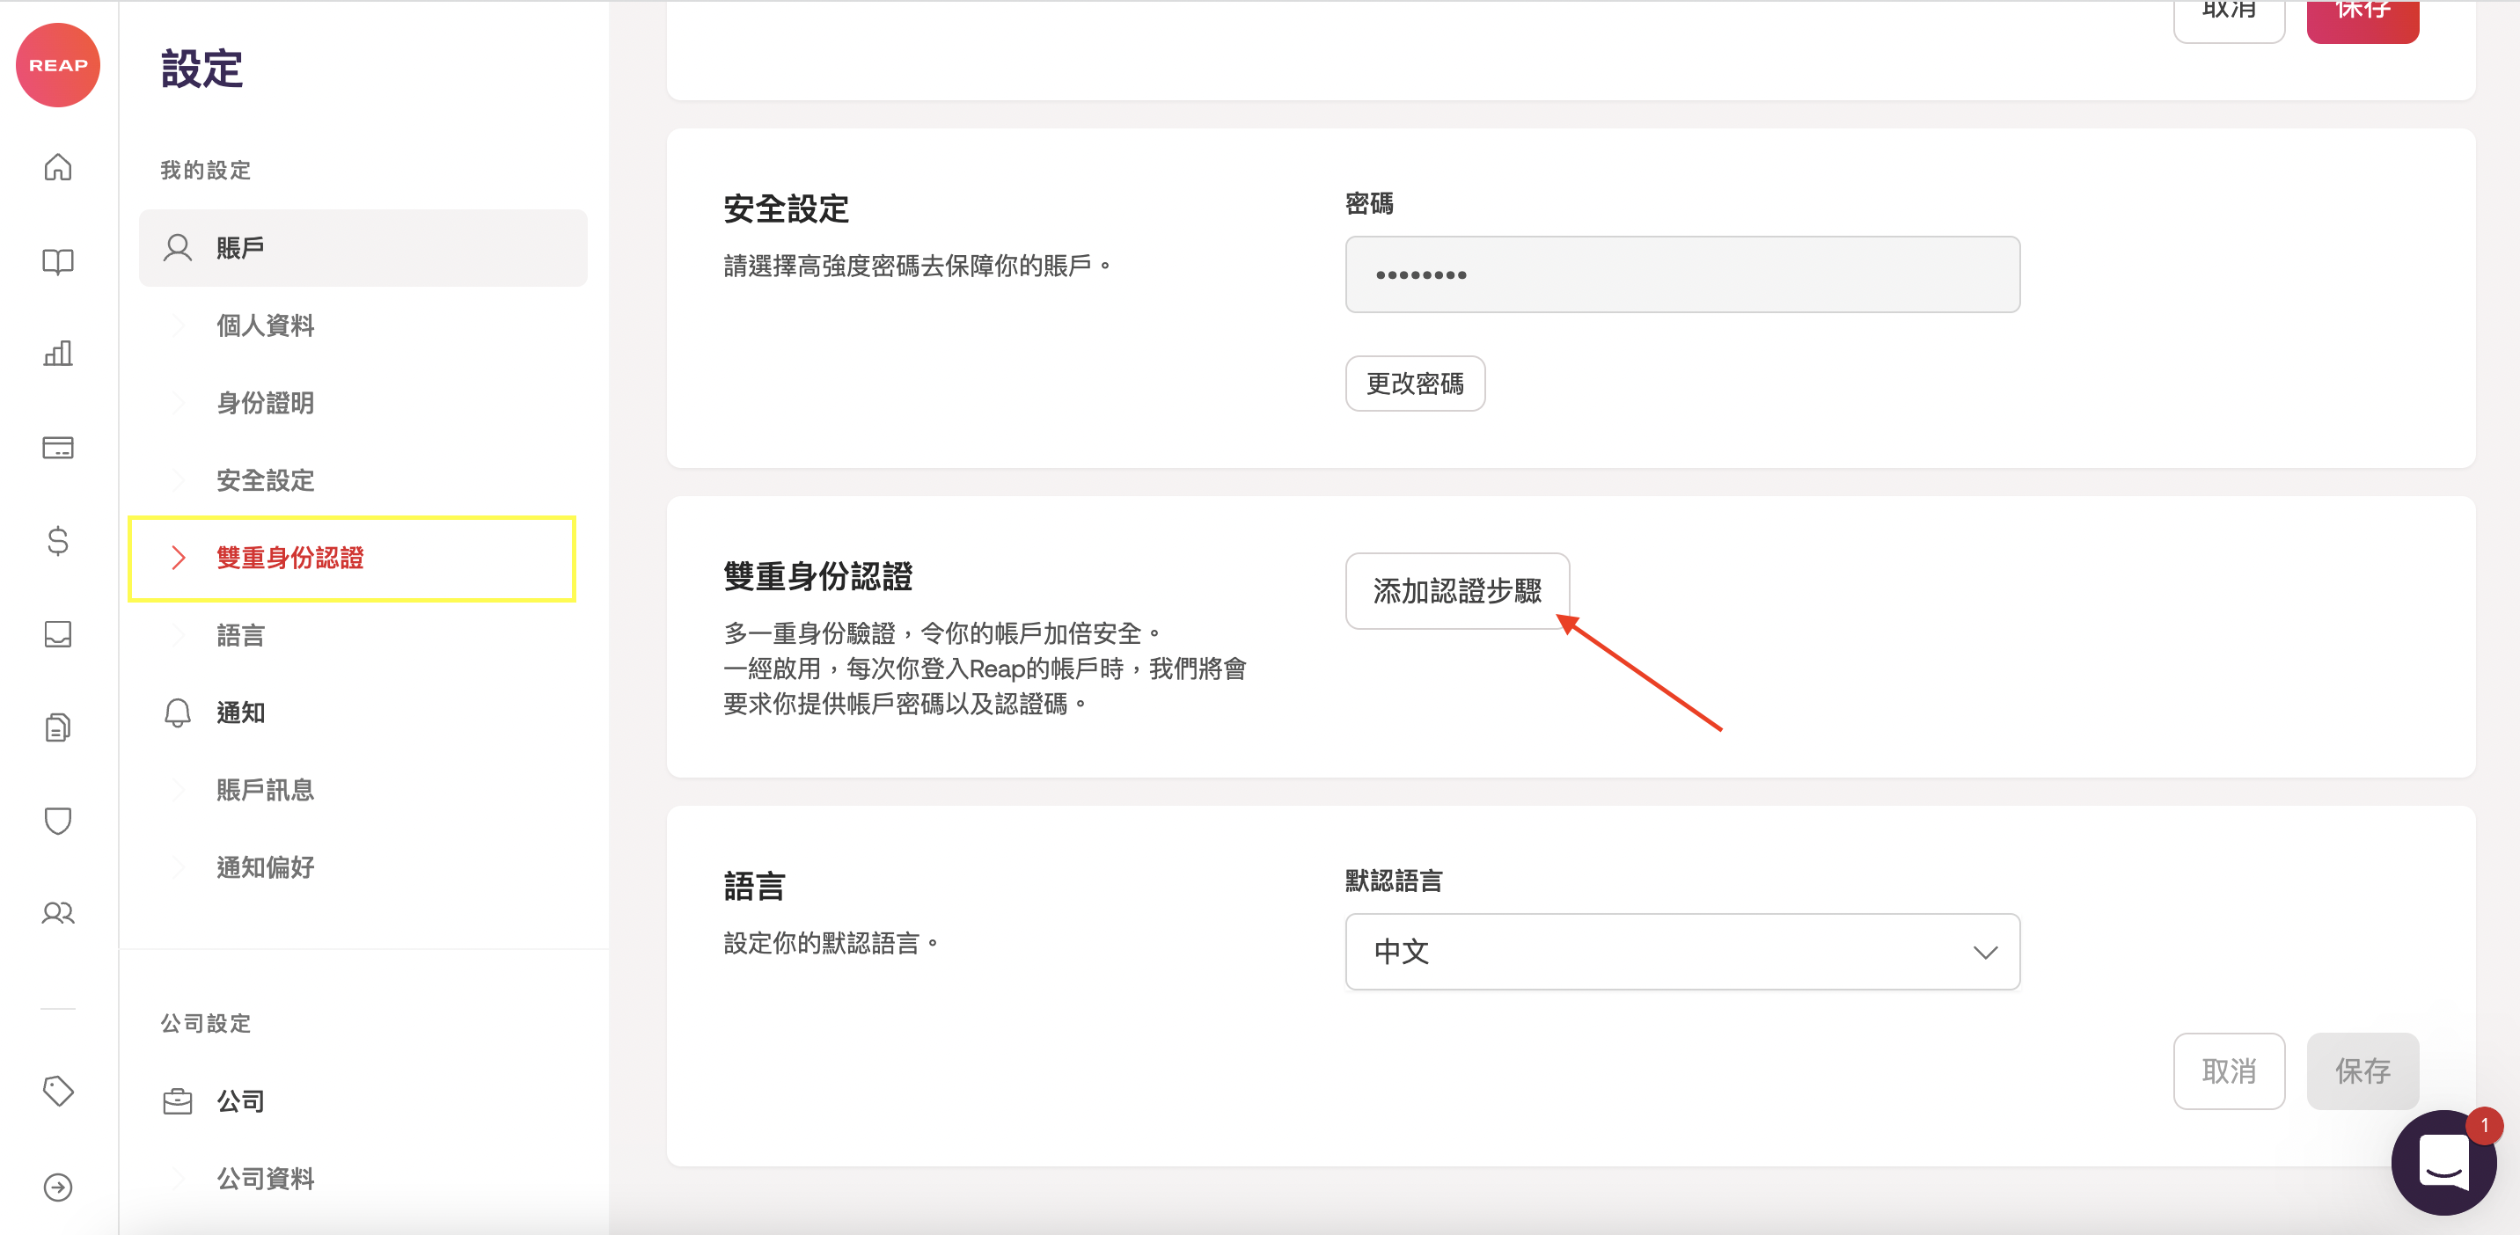Click the 更改密碼 button
The image size is (2520, 1235).
pyautogui.click(x=1415, y=384)
